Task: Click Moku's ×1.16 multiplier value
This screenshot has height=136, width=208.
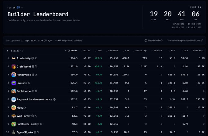Action: [x=87, y=107]
